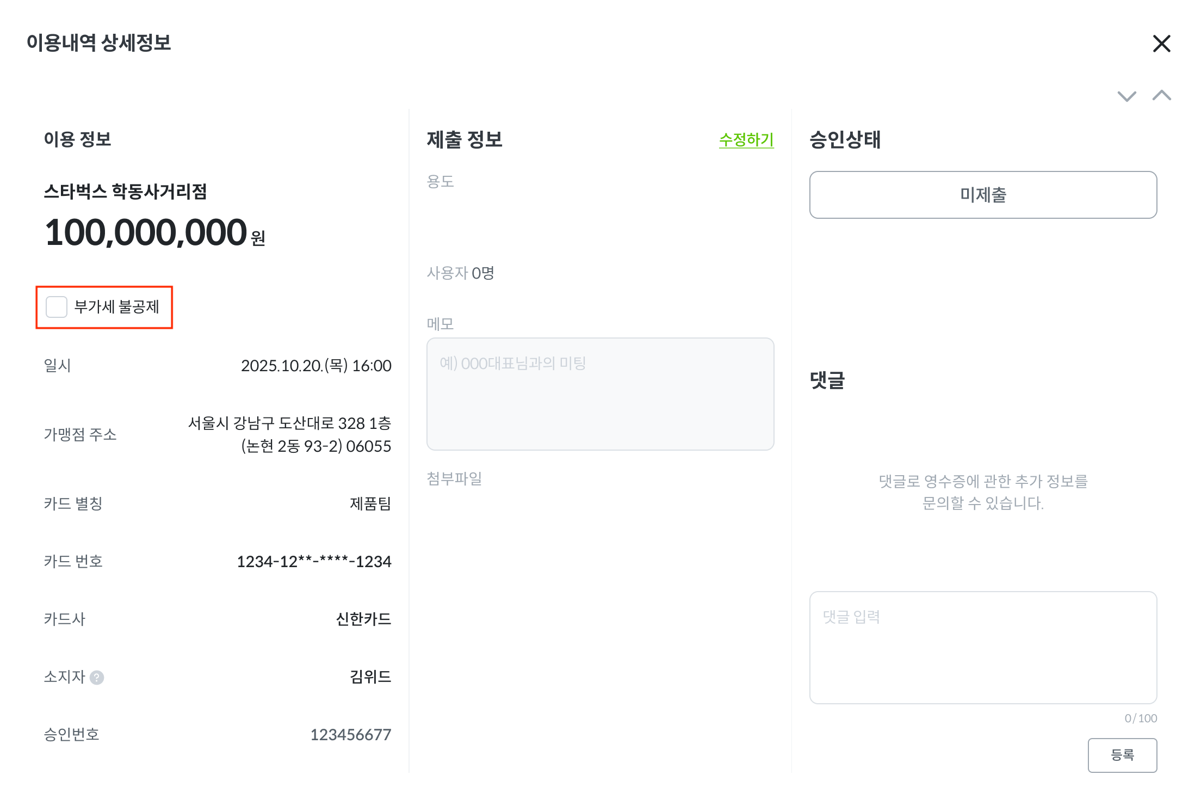Screen dimensions: 1201x799
Task: Click the 사용자 0명 text
Action: [x=460, y=273]
